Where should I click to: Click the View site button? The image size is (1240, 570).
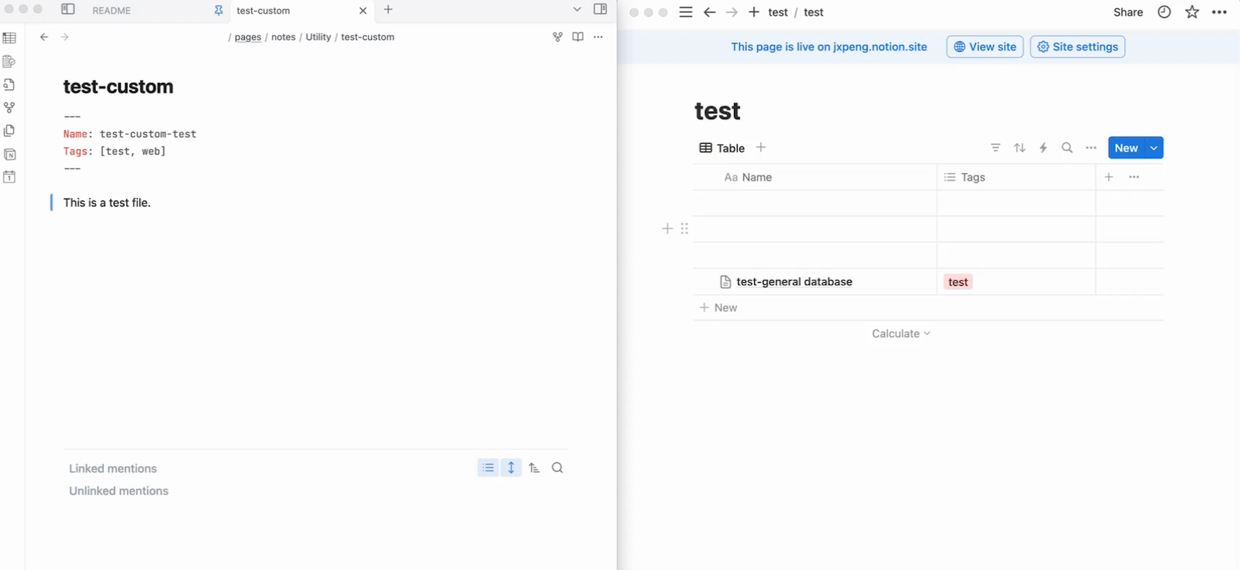tap(984, 47)
